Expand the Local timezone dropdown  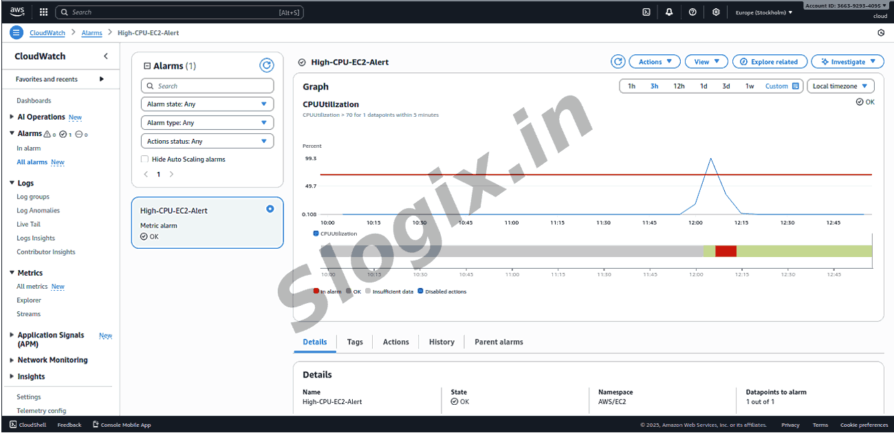pos(840,87)
